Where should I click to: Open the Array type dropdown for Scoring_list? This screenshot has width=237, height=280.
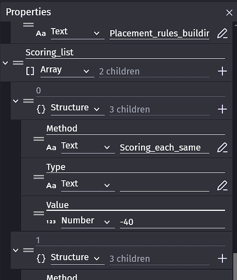67,71
